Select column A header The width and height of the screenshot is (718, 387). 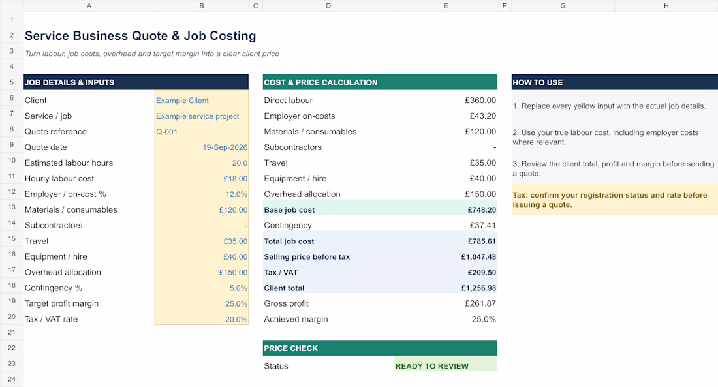[x=89, y=6]
